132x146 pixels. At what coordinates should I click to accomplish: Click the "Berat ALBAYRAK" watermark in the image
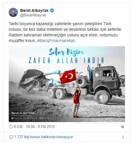[23, 113]
